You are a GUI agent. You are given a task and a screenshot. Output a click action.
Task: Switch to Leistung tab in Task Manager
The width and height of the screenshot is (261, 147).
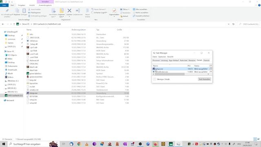[x=164, y=60]
